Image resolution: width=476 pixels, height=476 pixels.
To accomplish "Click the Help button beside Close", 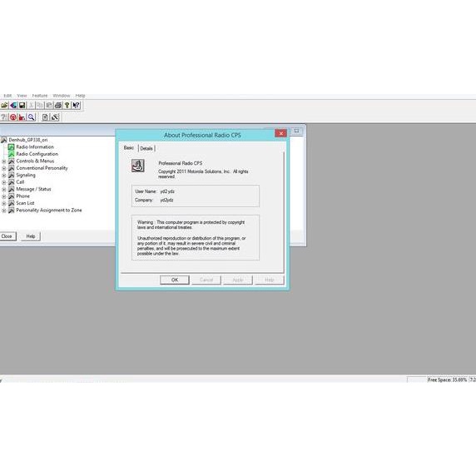I will point(30,236).
